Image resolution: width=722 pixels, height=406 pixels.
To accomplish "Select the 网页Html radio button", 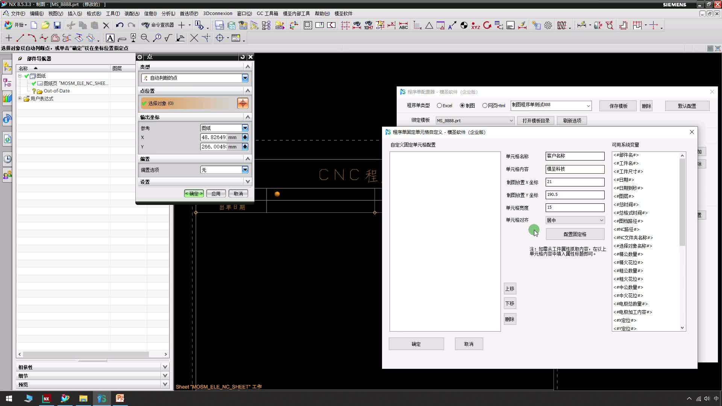I will [485, 106].
